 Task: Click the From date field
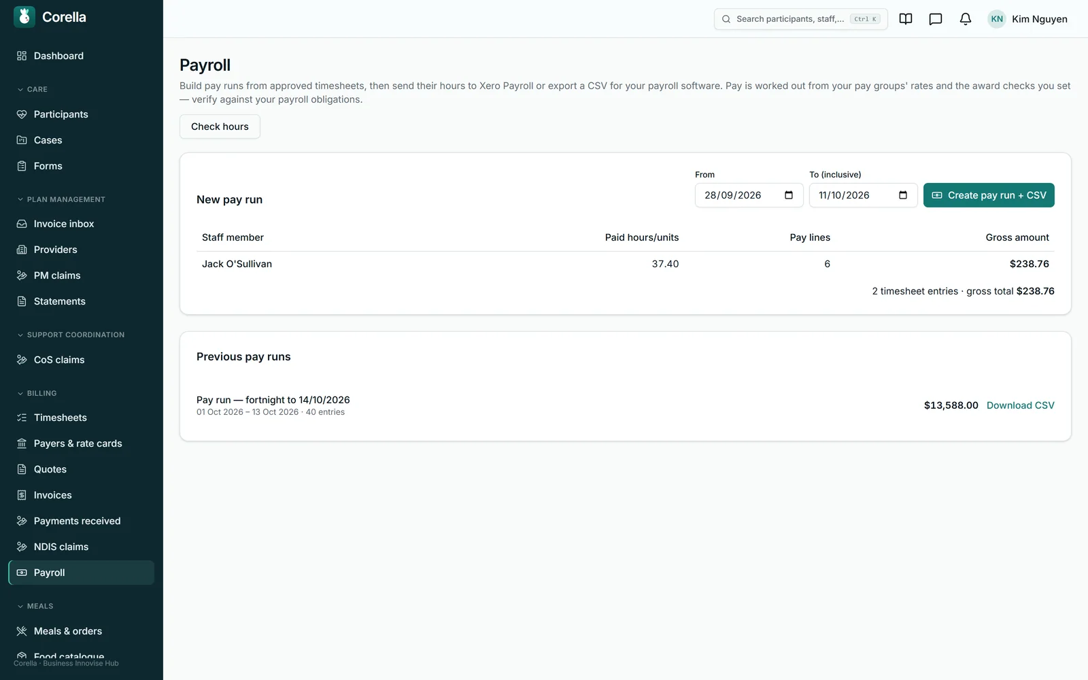pos(749,195)
